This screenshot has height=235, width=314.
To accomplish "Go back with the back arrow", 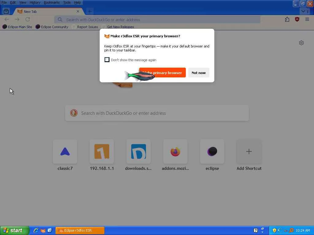I will point(7,19).
